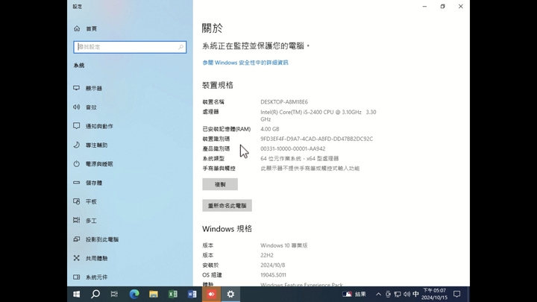The image size is (537, 302).
Task: Open the Windows Start button
Action: coord(76,294)
